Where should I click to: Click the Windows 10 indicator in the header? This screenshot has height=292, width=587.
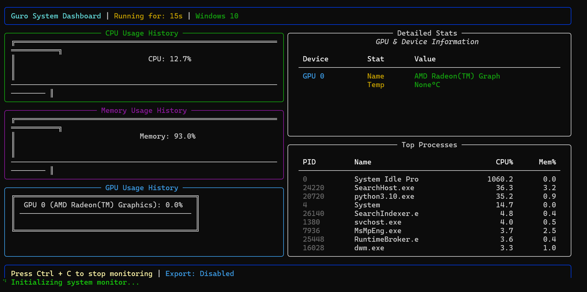217,16
